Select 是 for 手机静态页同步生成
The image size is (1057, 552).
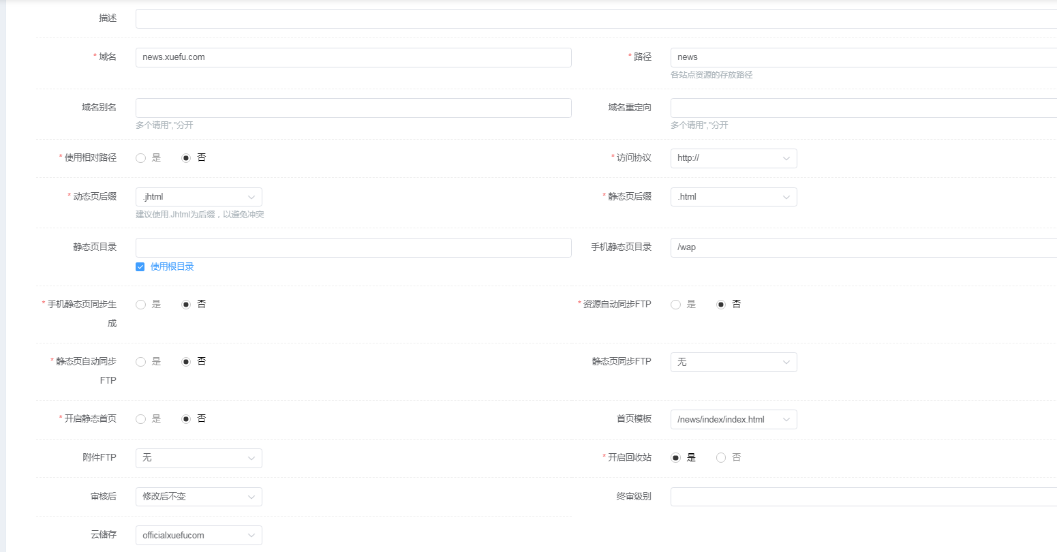tap(141, 305)
